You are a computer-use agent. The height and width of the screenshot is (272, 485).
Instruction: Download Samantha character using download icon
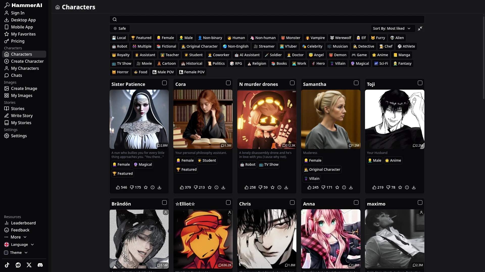[x=351, y=187]
